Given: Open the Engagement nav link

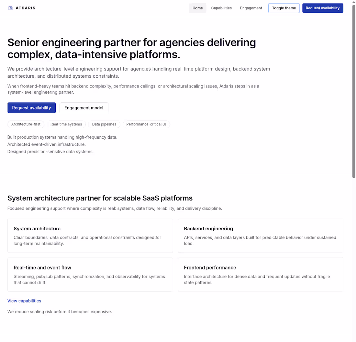Looking at the screenshot, I should tap(251, 8).
